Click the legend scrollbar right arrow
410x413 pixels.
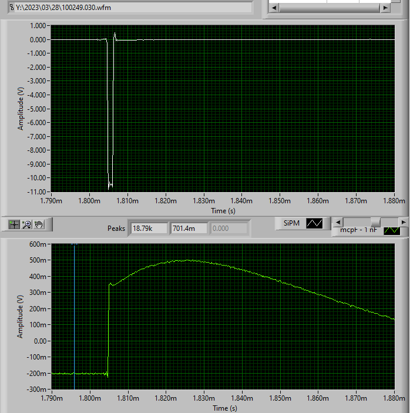click(404, 221)
